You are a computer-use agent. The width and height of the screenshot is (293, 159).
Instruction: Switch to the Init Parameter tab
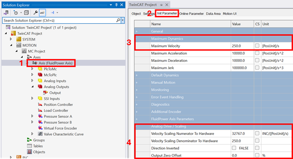click(x=167, y=13)
